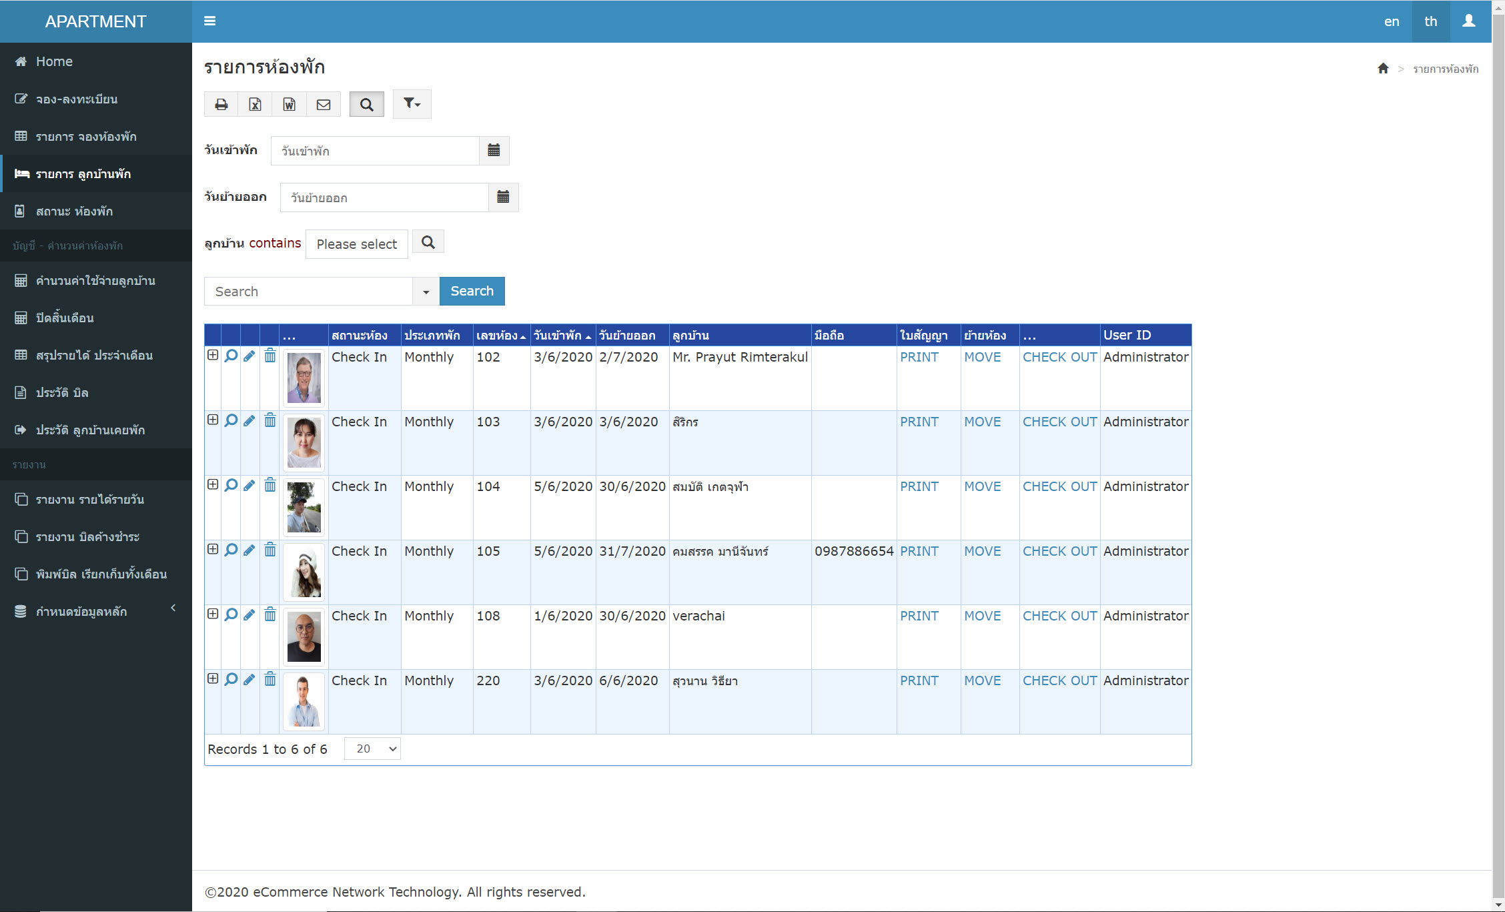Focus the วันย้ายออก date input field
Image resolution: width=1505 pixels, height=912 pixels.
click(384, 197)
